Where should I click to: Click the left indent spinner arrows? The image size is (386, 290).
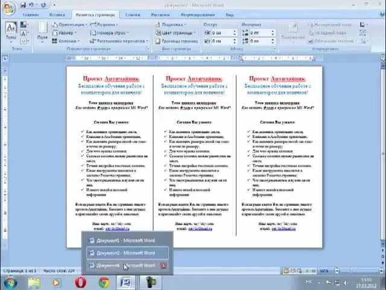(235, 33)
